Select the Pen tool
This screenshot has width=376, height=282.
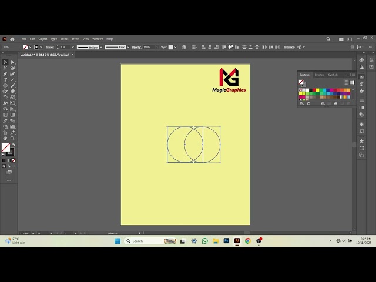pyautogui.click(x=5, y=74)
